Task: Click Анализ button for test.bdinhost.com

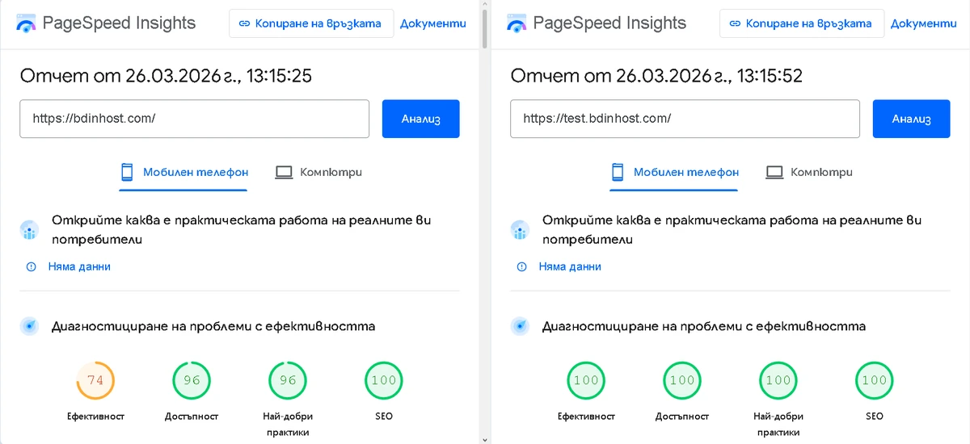Action: 912,119
